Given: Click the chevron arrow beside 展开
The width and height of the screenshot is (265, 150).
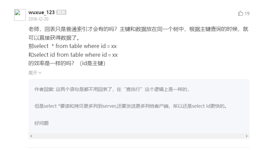Looking at the screenshot, I should (x=40, y=72).
